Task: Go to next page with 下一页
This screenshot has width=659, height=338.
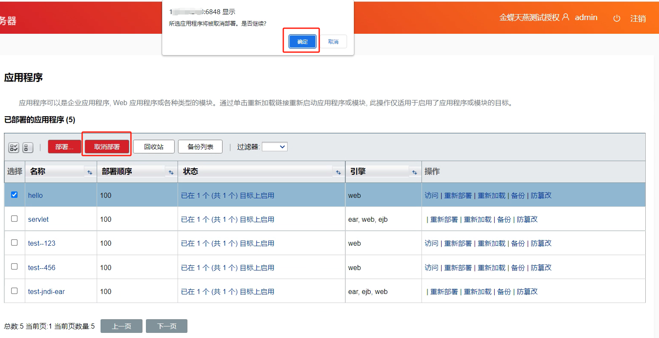Action: [x=167, y=326]
